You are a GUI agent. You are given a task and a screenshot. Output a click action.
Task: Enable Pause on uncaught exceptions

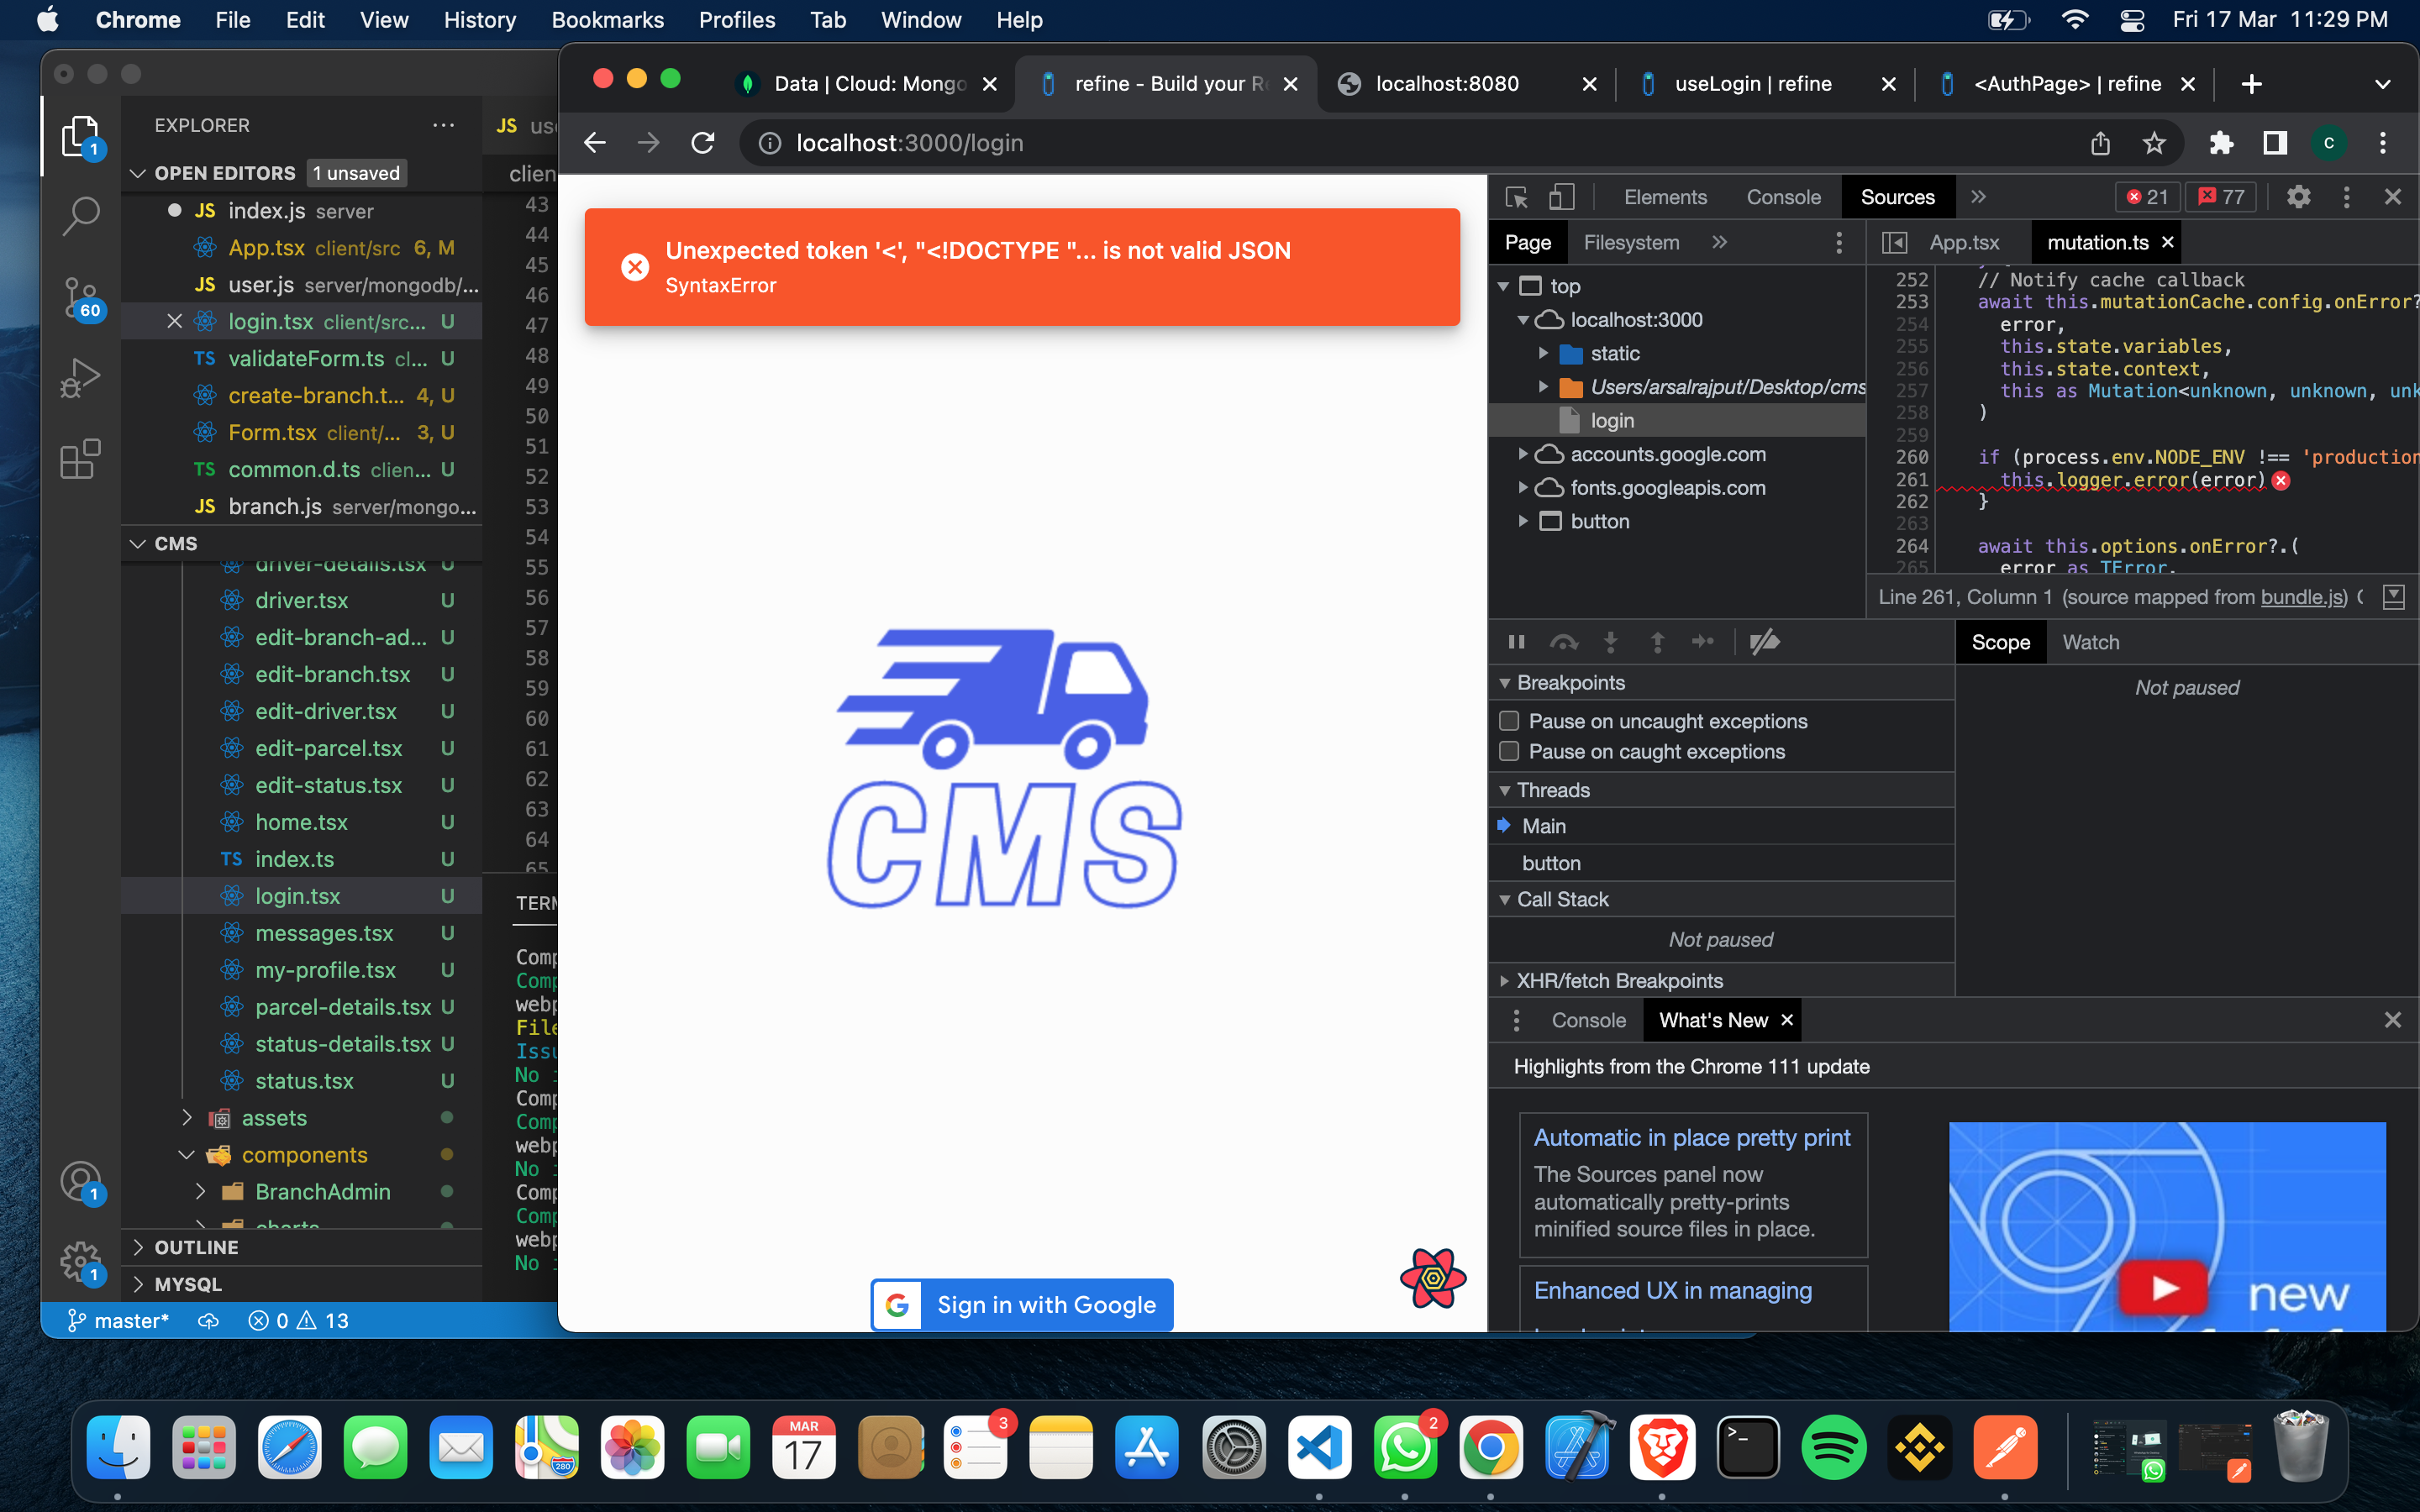pyautogui.click(x=1509, y=721)
